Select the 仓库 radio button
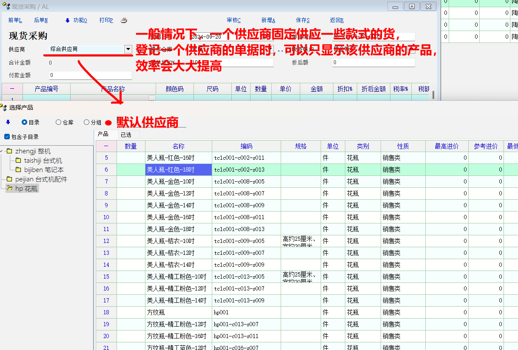Viewport: 518px width, 350px height. point(59,122)
